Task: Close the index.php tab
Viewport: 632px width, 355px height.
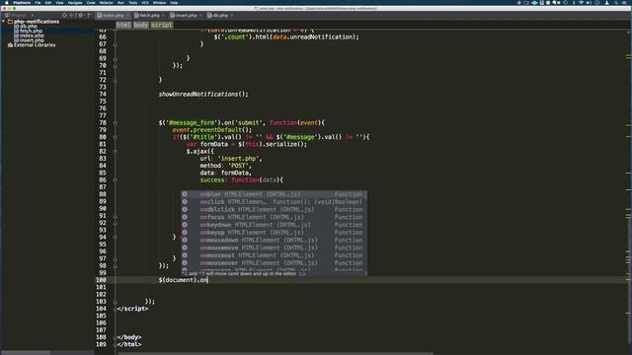Action: pos(127,16)
